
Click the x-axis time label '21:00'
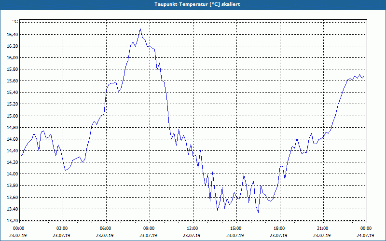(322, 228)
